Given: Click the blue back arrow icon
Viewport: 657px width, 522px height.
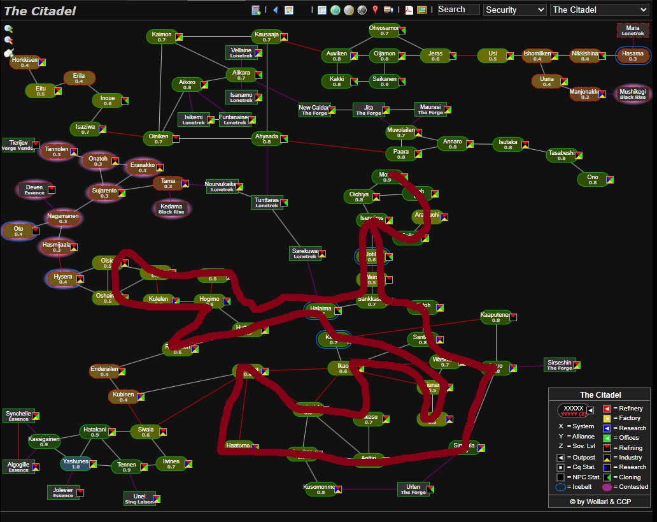Looking at the screenshot, I should point(275,10).
